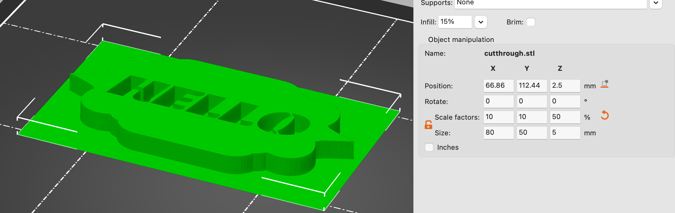
Task: Open the Infill percentage dropdown arrow
Action: [481, 22]
